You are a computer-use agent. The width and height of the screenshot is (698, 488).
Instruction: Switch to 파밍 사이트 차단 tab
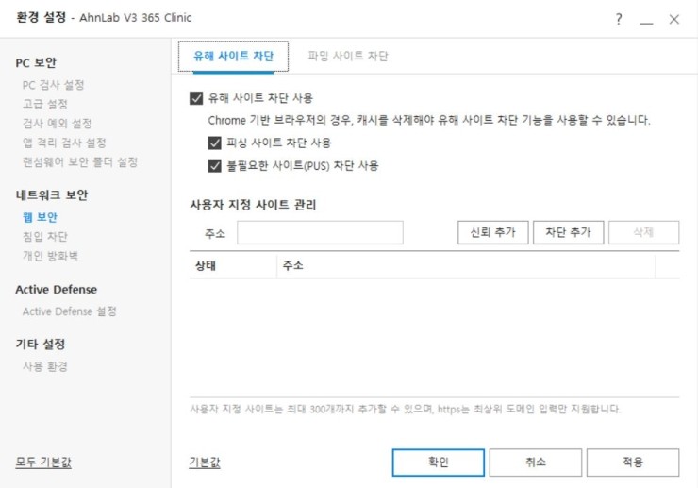348,56
